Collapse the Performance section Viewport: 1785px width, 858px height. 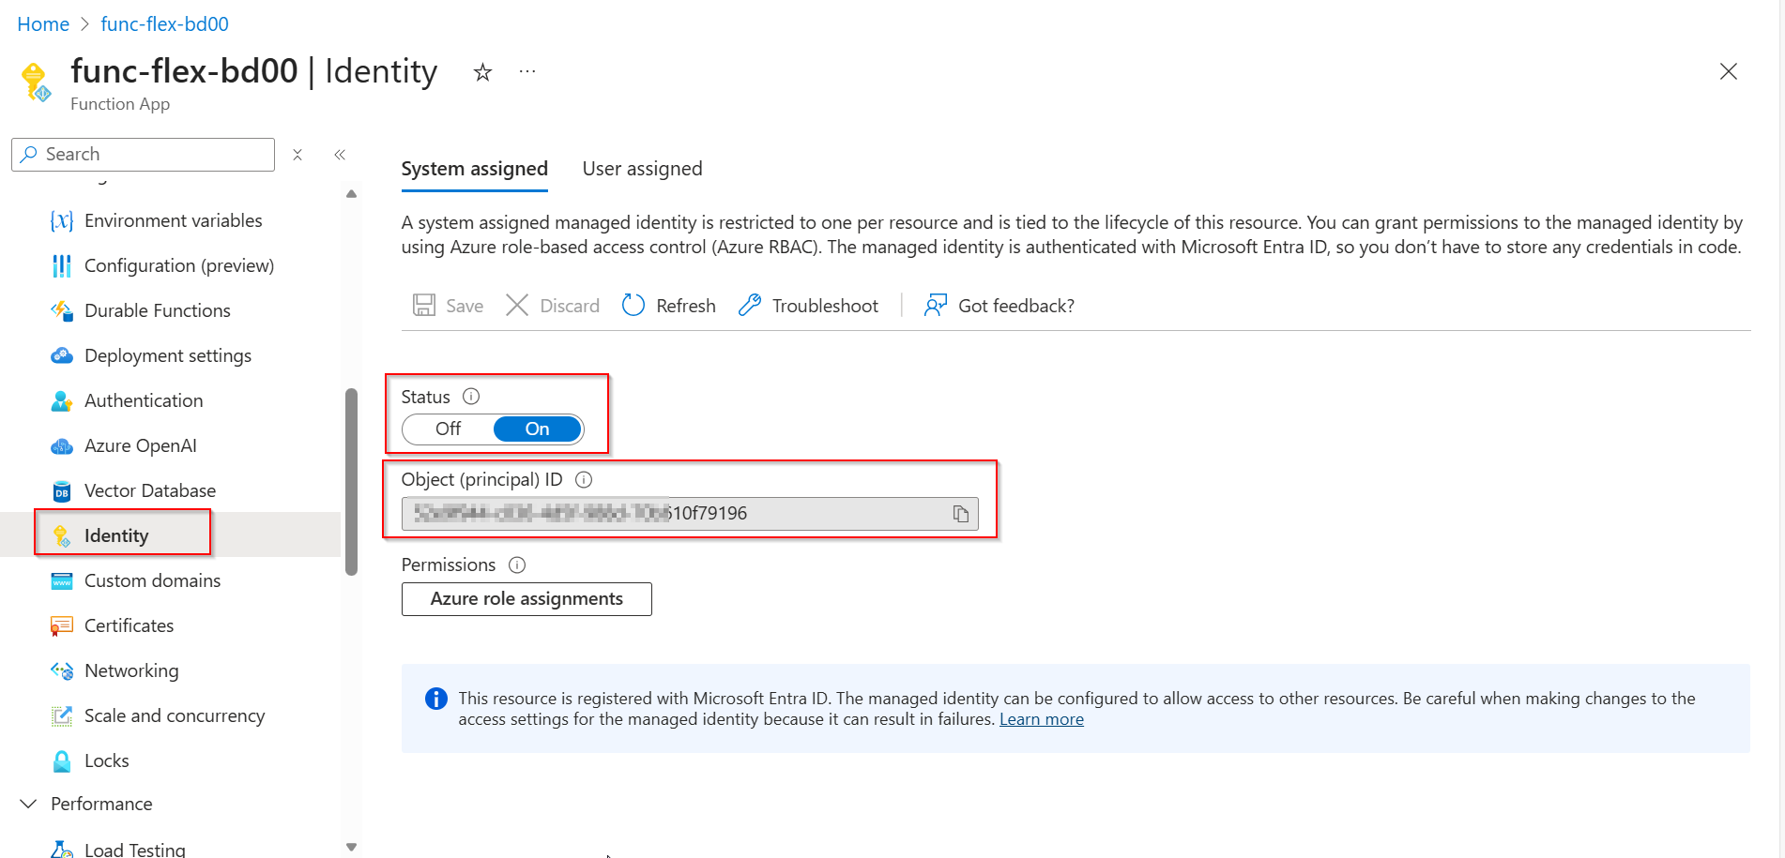coord(29,804)
